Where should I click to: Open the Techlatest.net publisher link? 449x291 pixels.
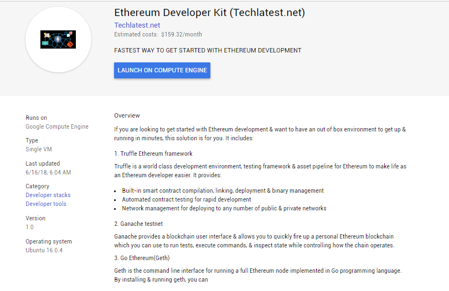coord(137,25)
